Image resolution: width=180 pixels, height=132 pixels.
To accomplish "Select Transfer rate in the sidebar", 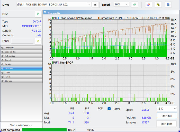I will pyautogui.click(x=21, y=48).
